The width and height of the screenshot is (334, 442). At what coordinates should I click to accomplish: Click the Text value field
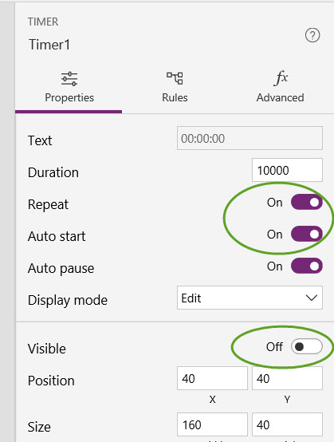[250, 138]
